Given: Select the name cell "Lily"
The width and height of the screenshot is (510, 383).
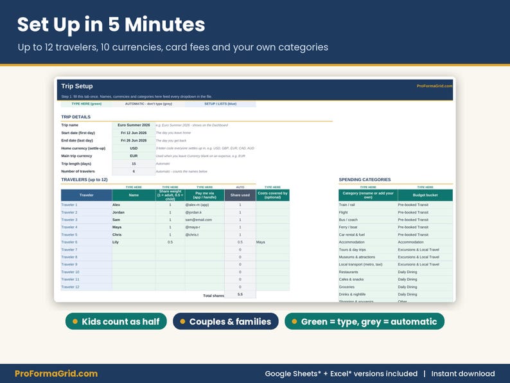Looking at the screenshot, I should pyautogui.click(x=134, y=242).
